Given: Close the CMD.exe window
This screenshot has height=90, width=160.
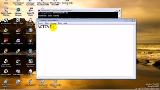Looking at the screenshot, I should (x=119, y=10).
